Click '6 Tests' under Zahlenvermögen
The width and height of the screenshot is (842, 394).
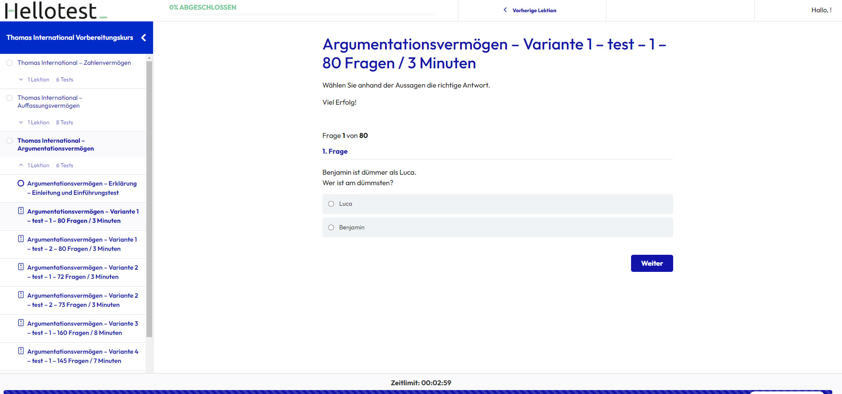click(x=64, y=80)
